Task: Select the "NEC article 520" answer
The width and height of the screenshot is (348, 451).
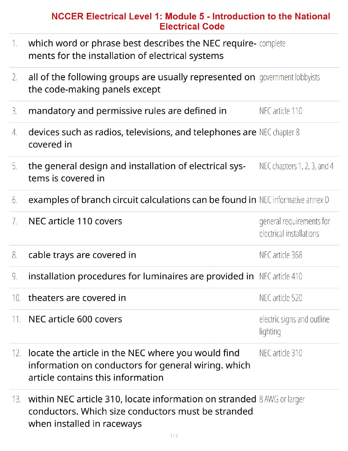Action: [x=281, y=298]
